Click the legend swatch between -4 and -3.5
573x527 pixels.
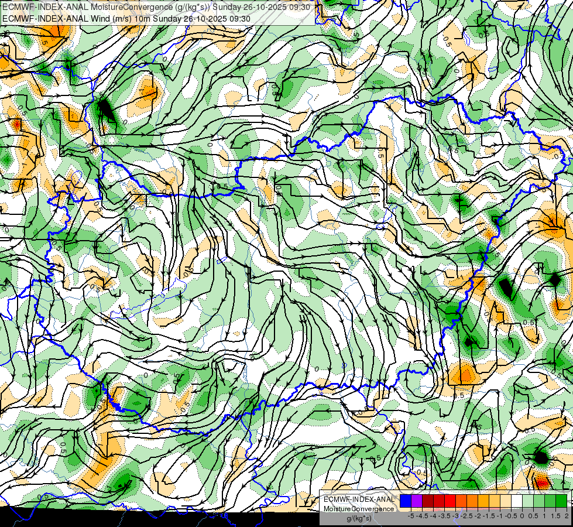tap(439, 501)
